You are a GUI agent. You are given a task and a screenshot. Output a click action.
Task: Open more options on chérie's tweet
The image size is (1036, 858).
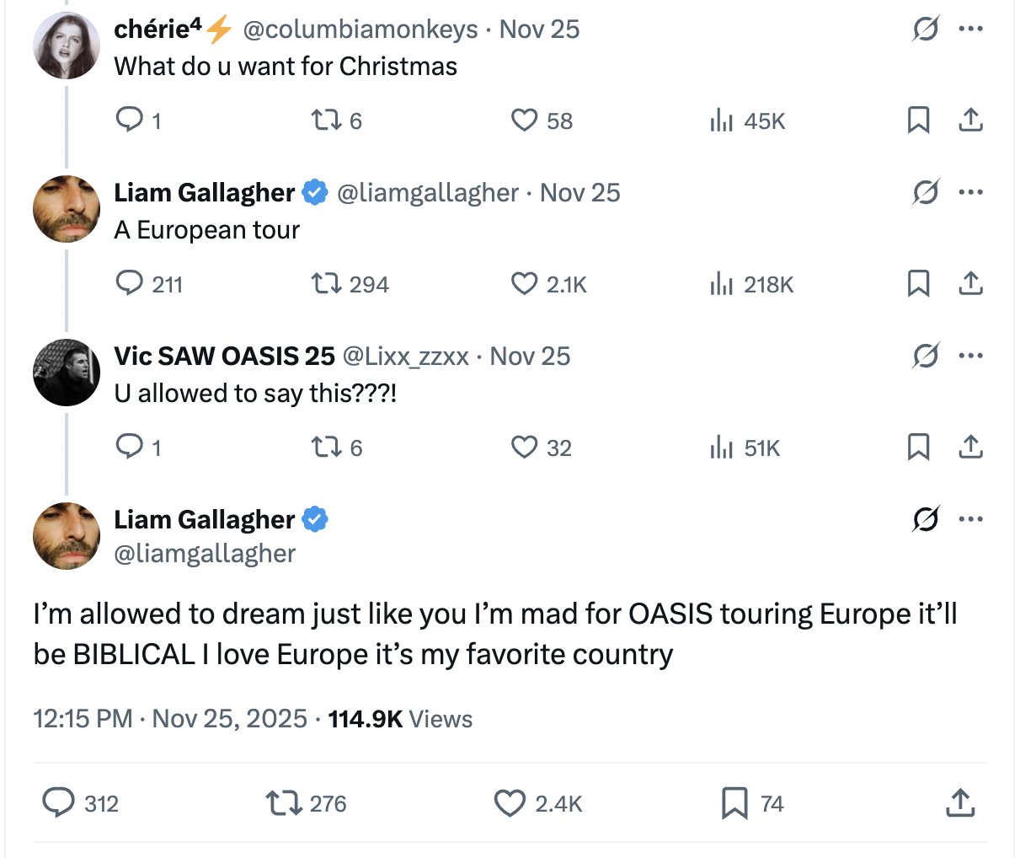coord(970,29)
